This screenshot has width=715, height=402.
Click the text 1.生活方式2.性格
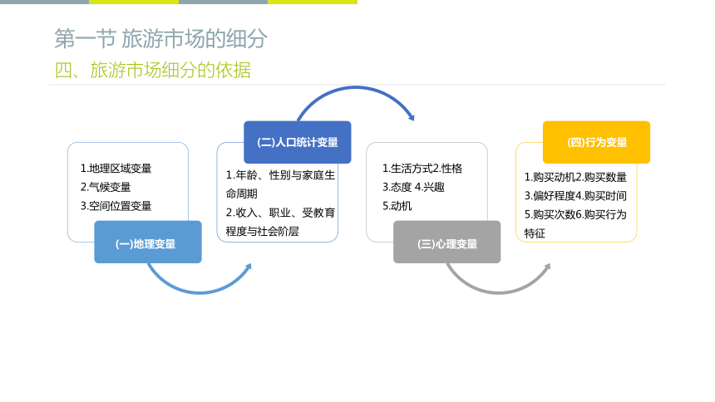coord(422,169)
